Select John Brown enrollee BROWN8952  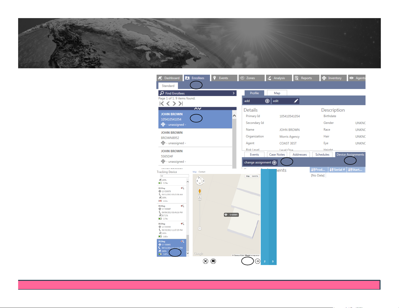195,138
